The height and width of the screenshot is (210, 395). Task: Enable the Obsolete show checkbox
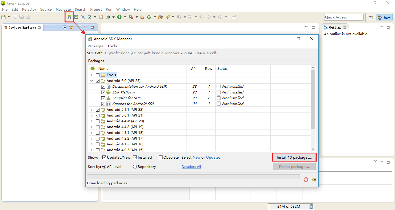160,157
